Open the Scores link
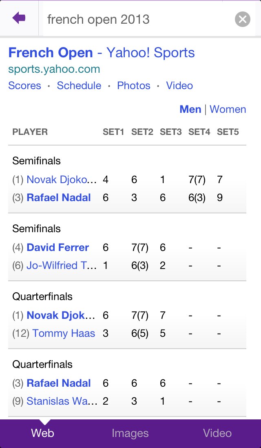The image size is (261, 448). (25, 85)
